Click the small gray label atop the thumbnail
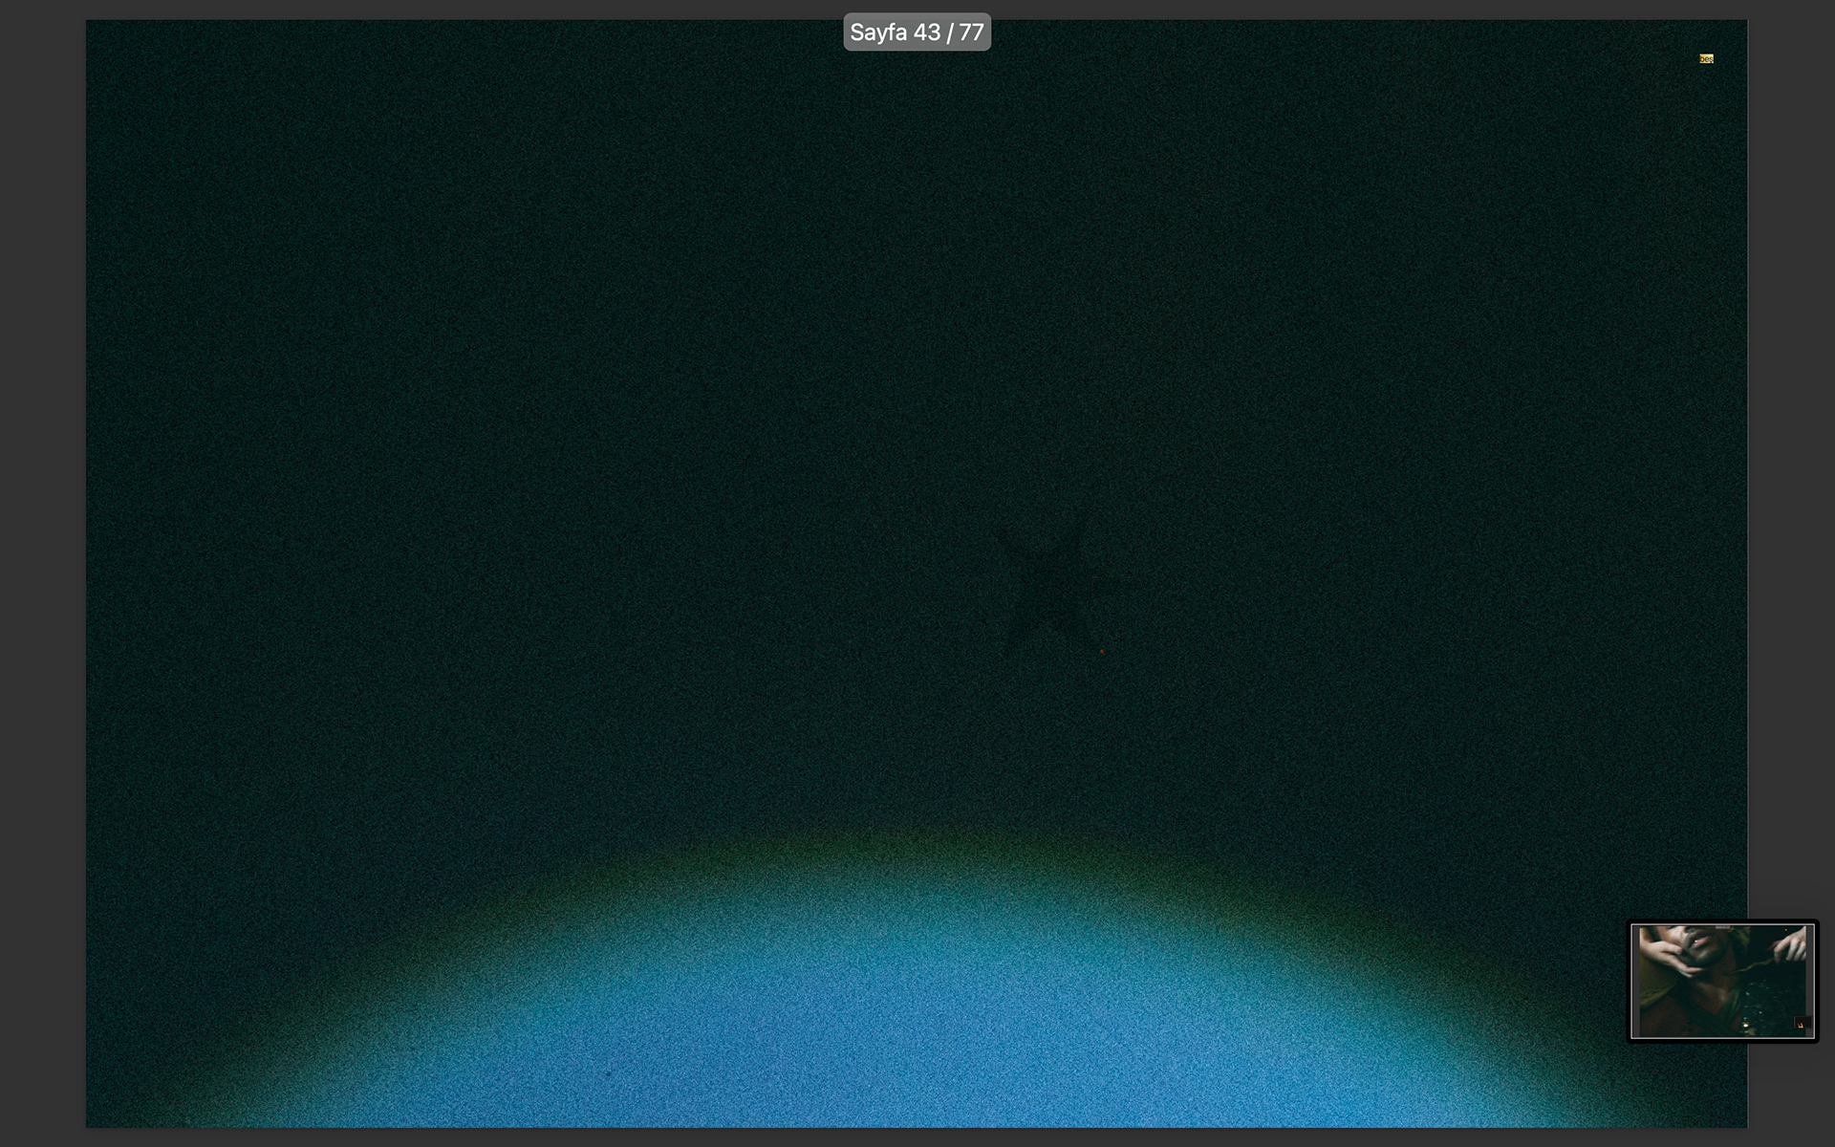 1722,927
